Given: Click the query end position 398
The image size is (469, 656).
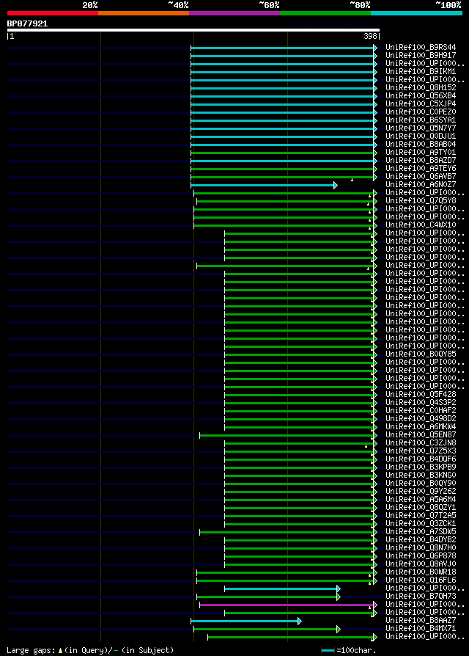Looking at the screenshot, I should pyautogui.click(x=371, y=37).
